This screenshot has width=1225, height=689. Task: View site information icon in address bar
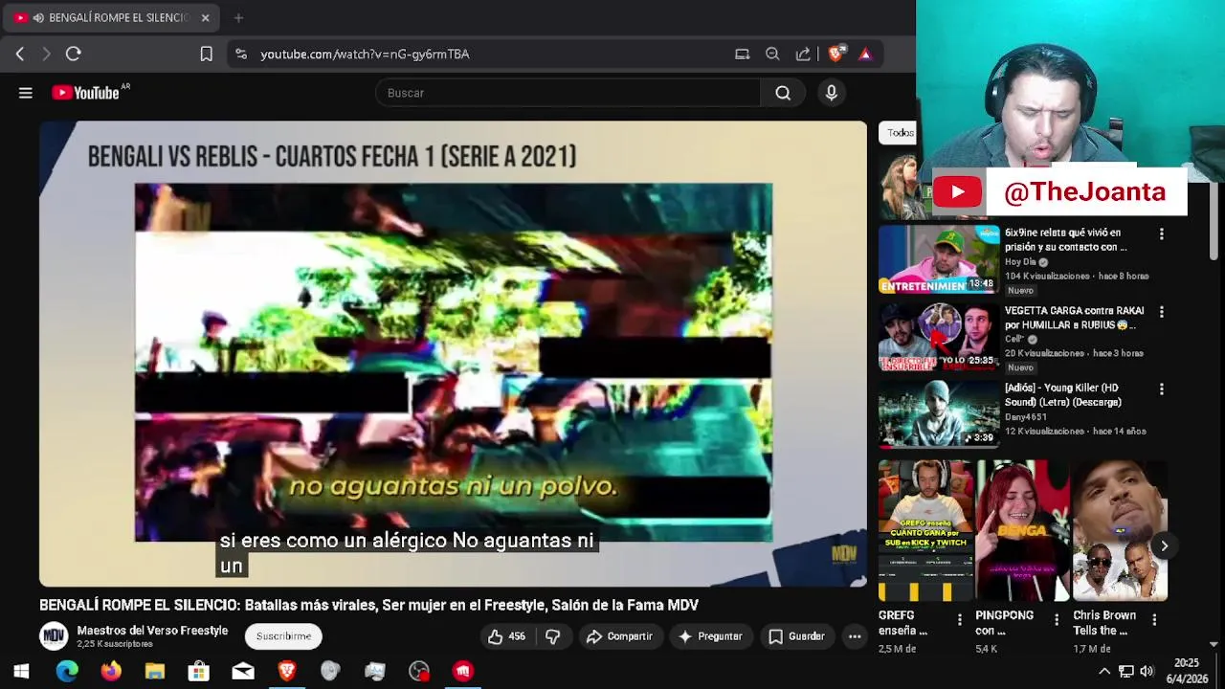point(241,55)
